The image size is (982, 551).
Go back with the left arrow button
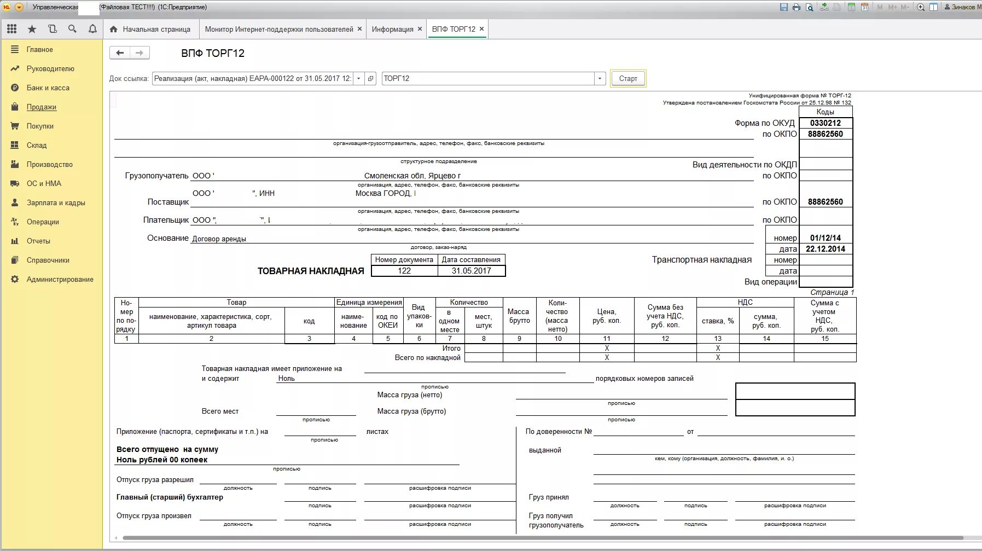(120, 53)
